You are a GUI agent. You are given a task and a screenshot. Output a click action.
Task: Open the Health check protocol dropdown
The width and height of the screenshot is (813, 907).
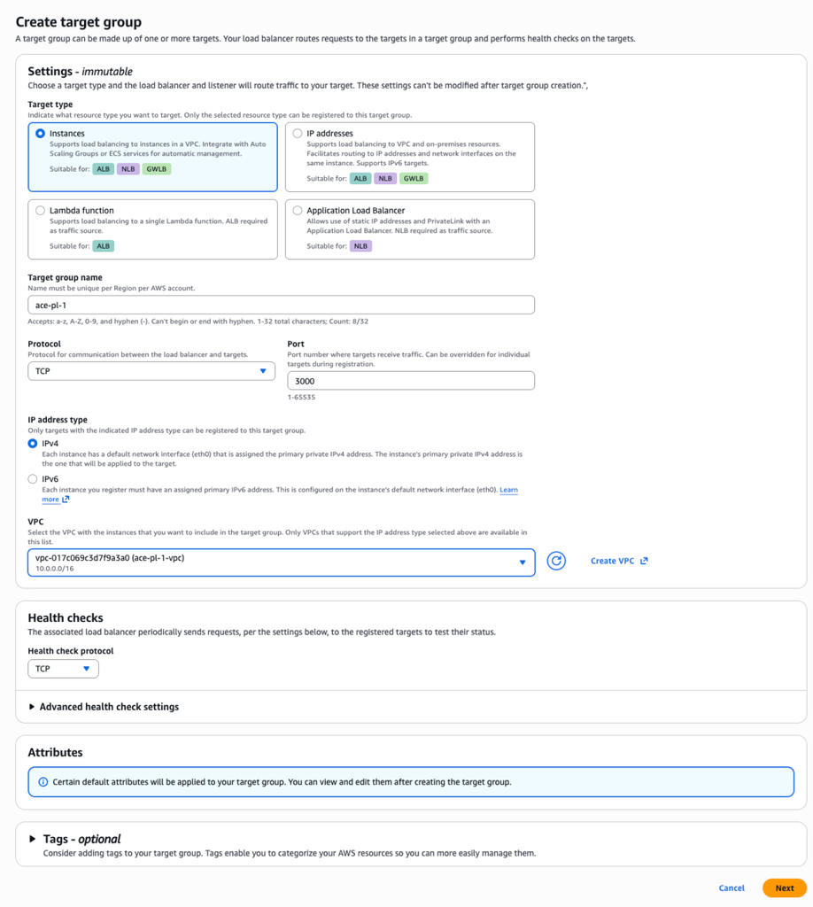tap(63, 669)
